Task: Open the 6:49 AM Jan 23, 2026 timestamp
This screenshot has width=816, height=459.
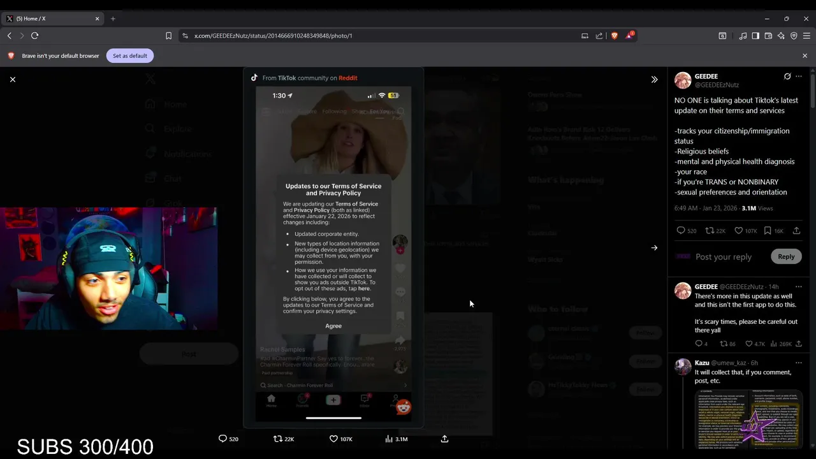Action: [706, 208]
